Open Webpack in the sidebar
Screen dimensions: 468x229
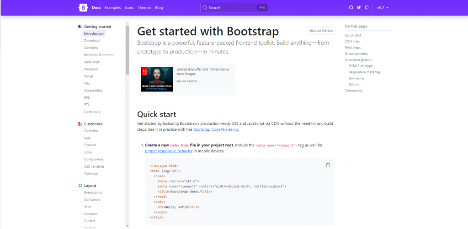[x=91, y=69]
